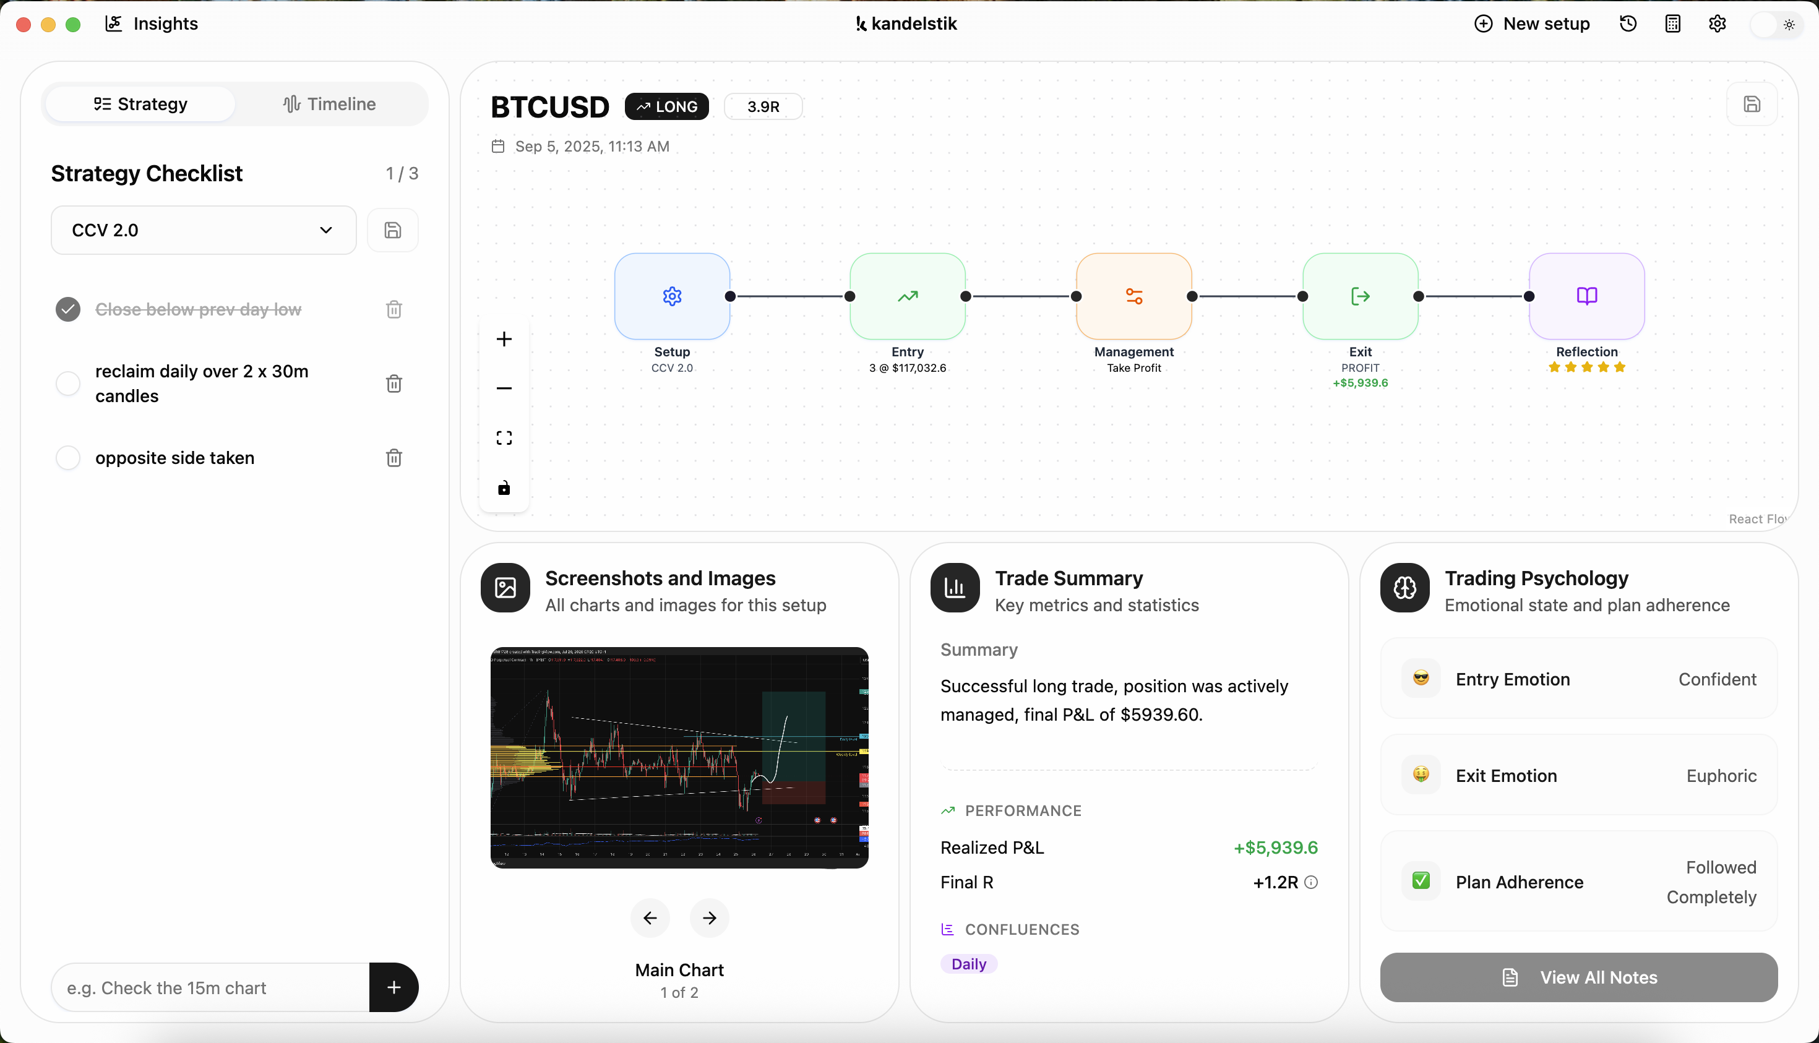Image resolution: width=1819 pixels, height=1043 pixels.
Task: Click the Strategy Checklist '1 / 3' counter
Action: click(402, 173)
